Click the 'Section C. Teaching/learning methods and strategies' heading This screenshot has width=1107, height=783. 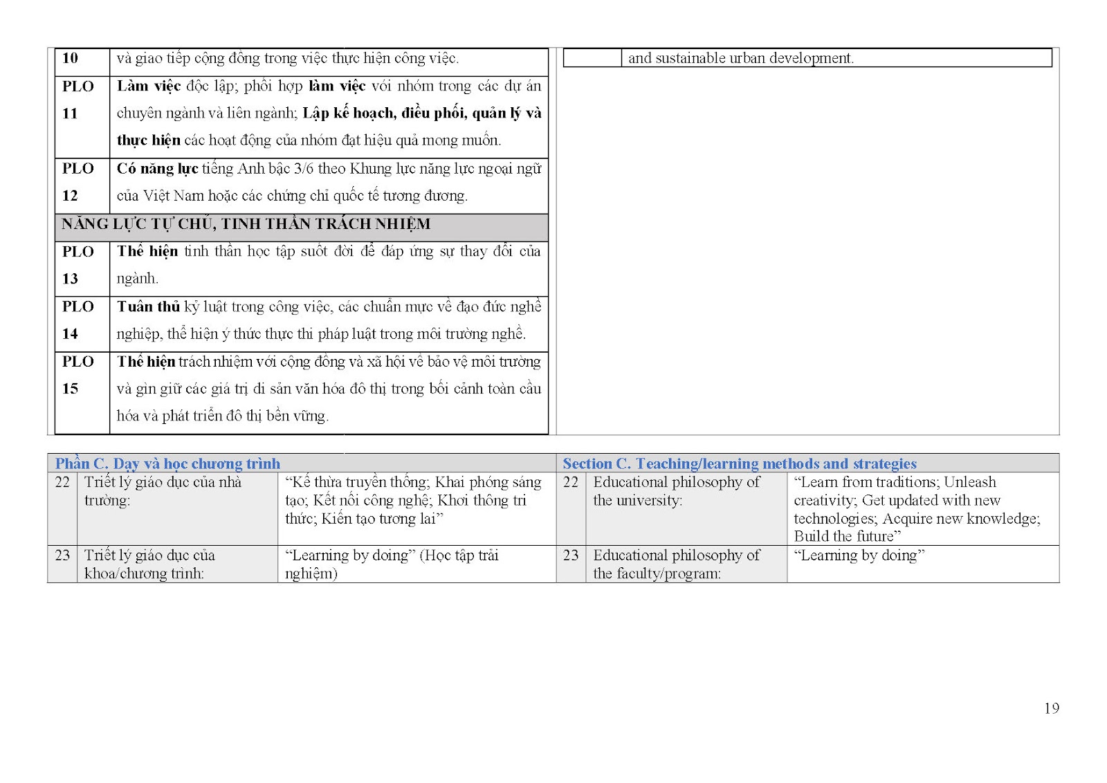click(739, 463)
